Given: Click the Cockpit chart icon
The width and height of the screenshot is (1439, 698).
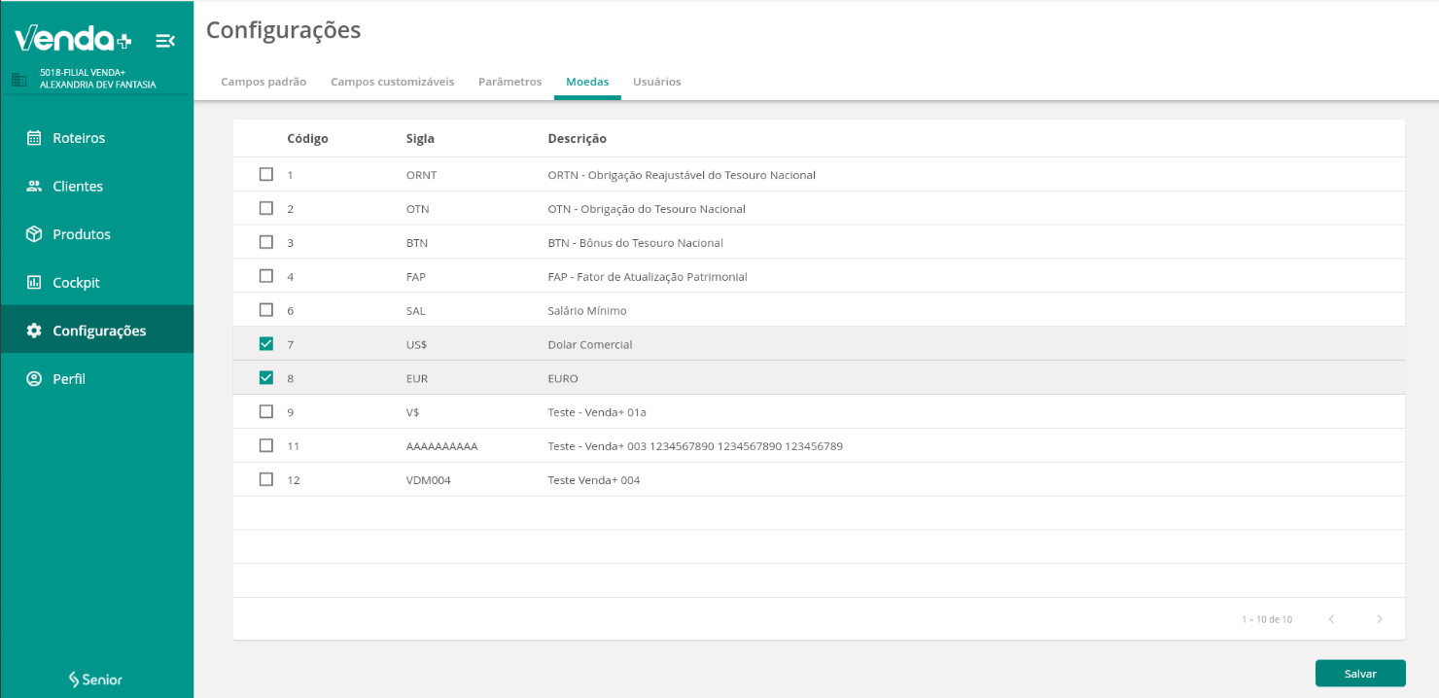Looking at the screenshot, I should point(34,283).
